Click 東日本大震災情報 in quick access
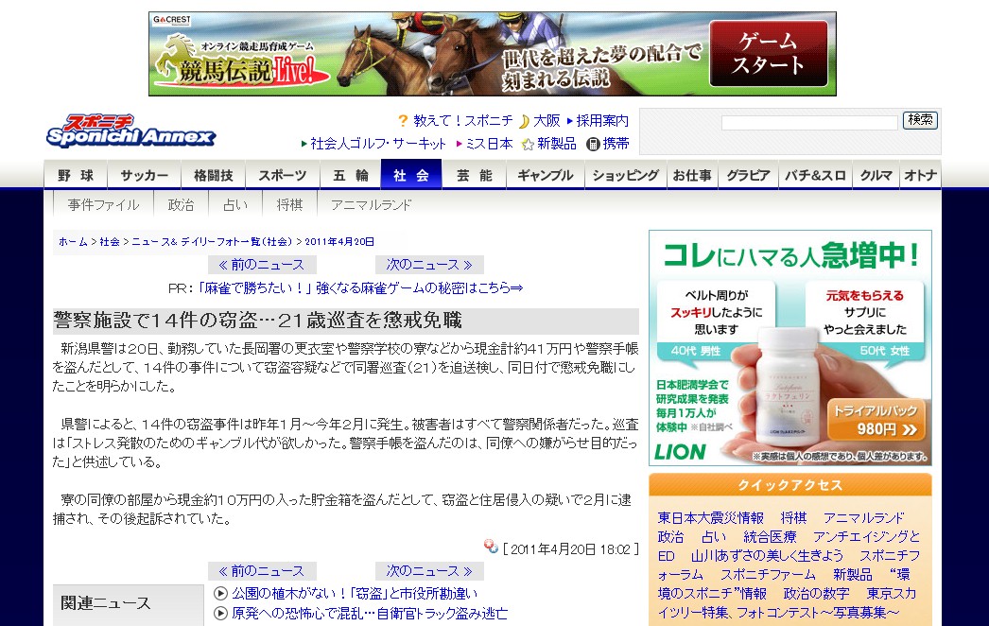The width and height of the screenshot is (989, 626). click(x=711, y=518)
